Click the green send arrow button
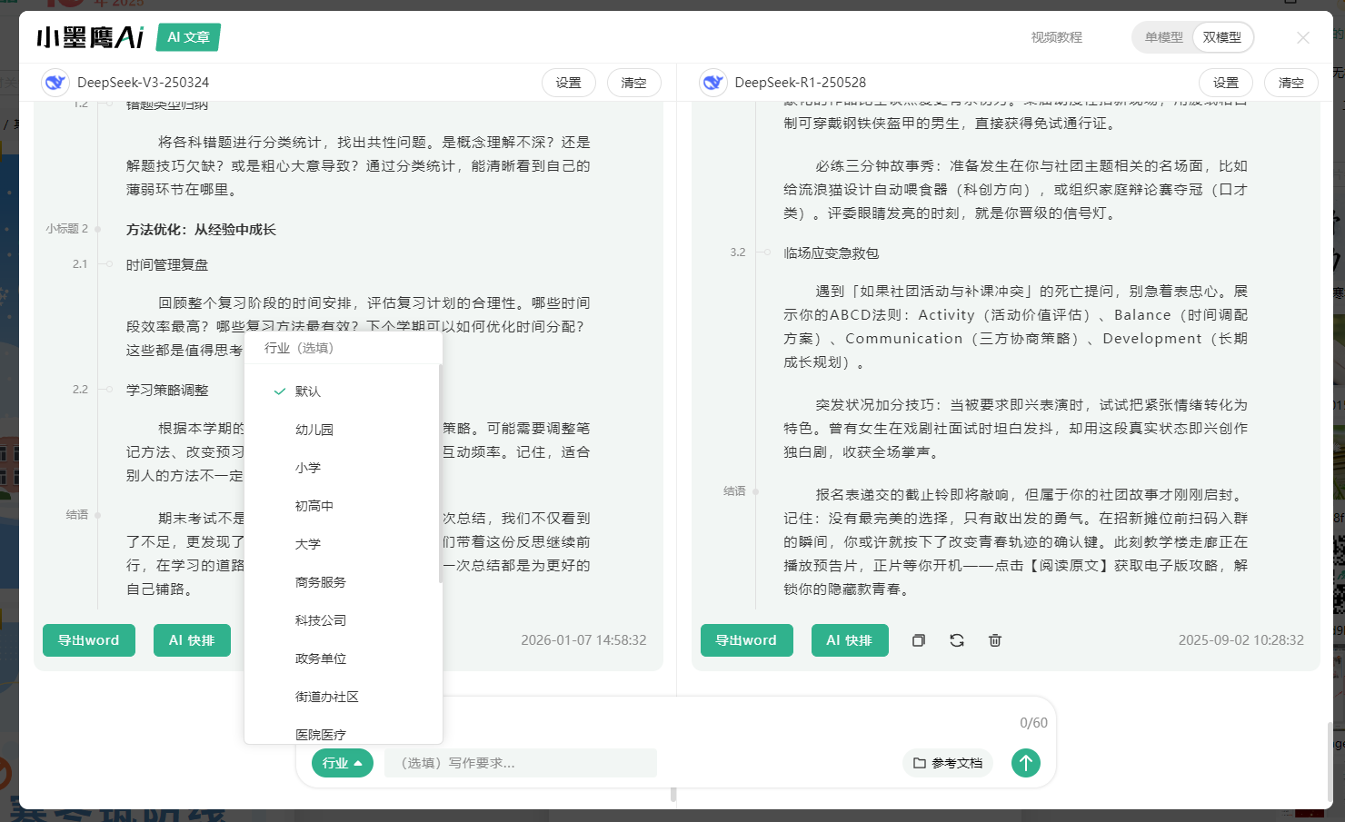Viewport: 1345px width, 822px height. point(1026,763)
